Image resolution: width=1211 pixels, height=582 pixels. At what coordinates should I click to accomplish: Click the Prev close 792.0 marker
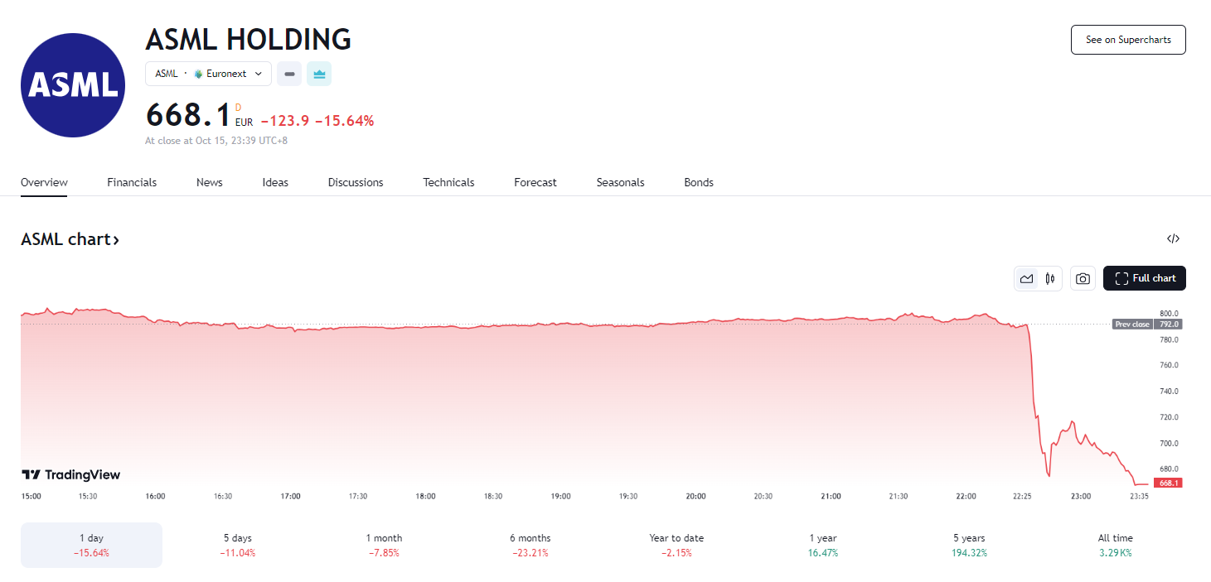[1146, 325]
